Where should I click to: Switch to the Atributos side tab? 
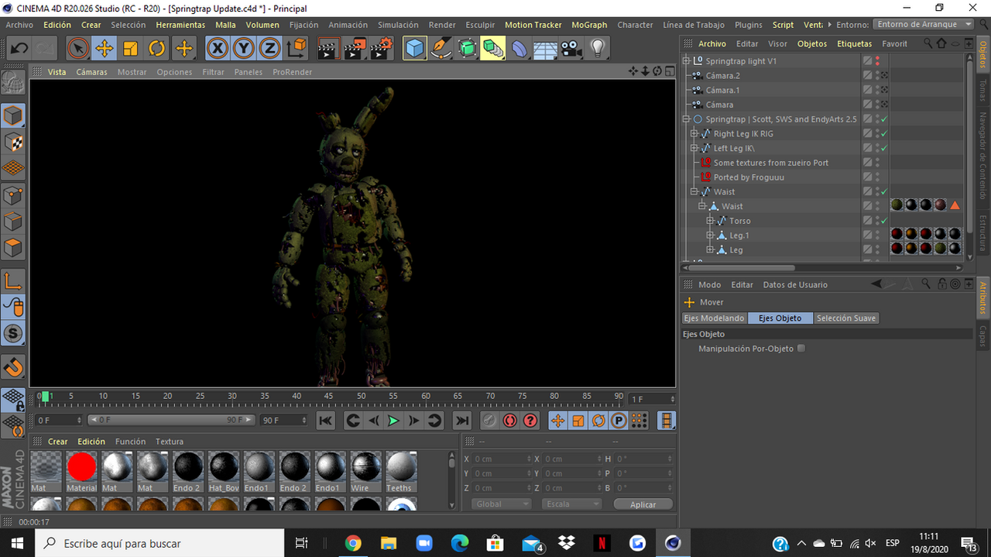click(x=983, y=297)
